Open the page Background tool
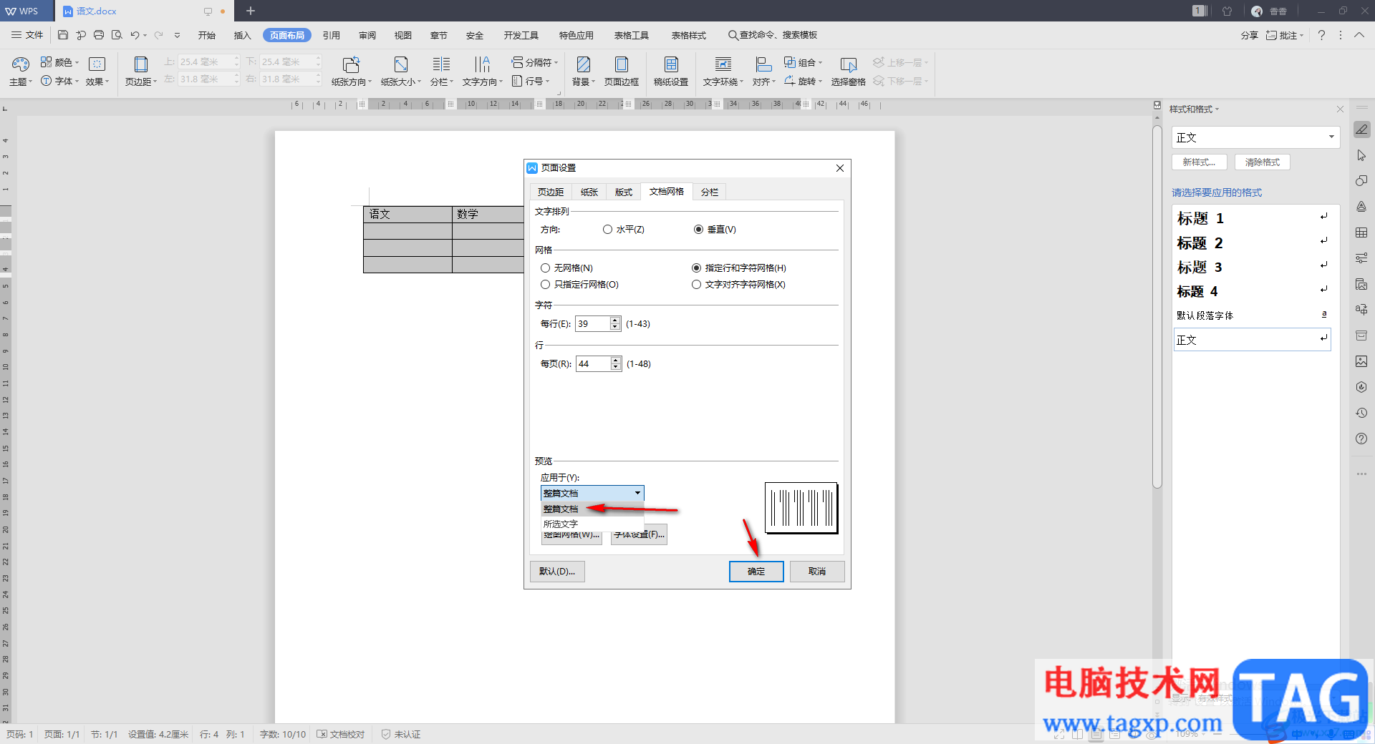The width and height of the screenshot is (1375, 744). [x=584, y=71]
